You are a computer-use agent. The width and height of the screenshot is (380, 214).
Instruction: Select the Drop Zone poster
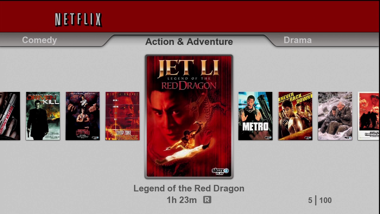tap(122, 116)
